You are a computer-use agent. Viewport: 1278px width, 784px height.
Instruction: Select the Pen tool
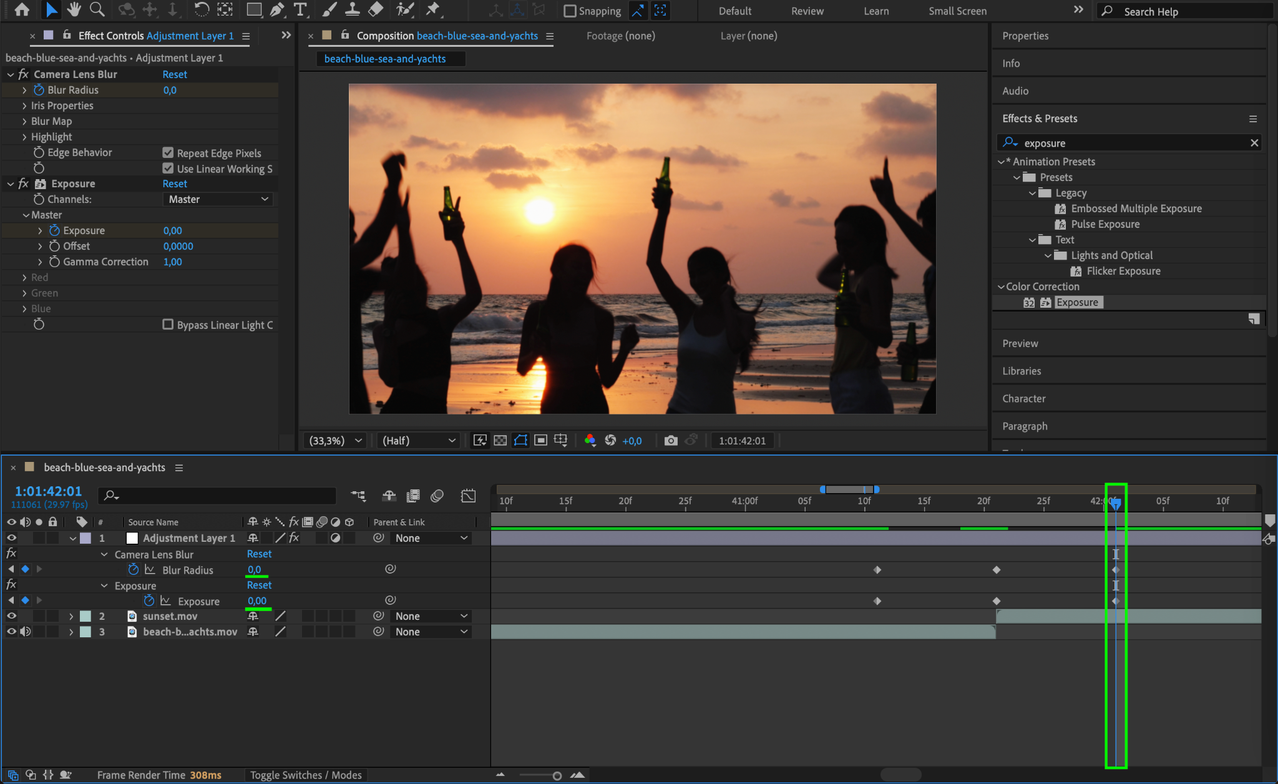pyautogui.click(x=277, y=9)
